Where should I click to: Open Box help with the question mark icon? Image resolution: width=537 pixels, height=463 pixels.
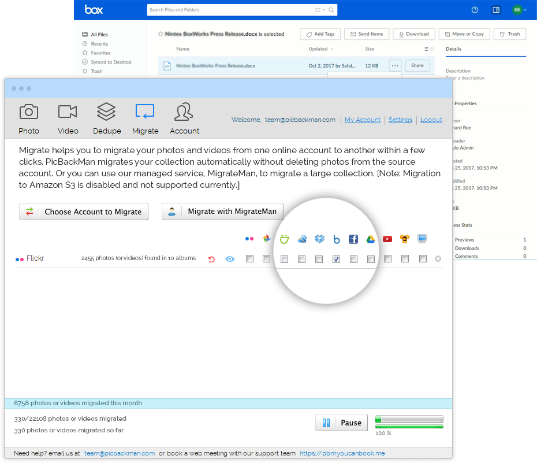click(x=475, y=10)
